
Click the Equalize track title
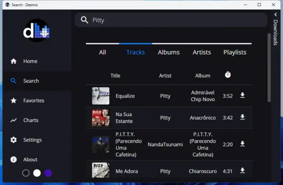pos(125,96)
